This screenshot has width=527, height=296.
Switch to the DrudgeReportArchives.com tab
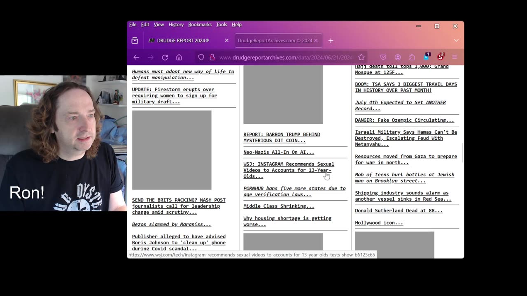pos(278,41)
